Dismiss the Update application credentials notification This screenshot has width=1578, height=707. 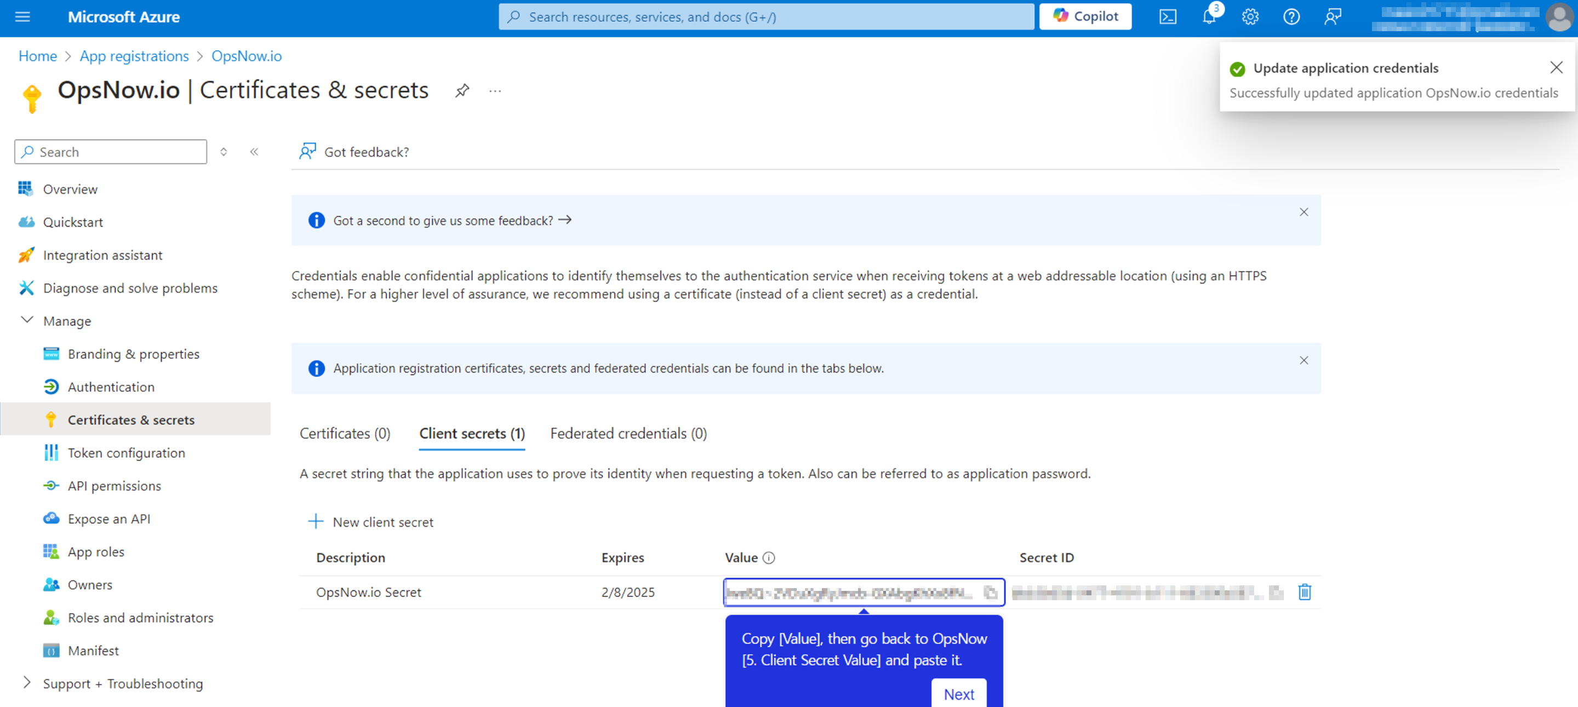coord(1556,67)
